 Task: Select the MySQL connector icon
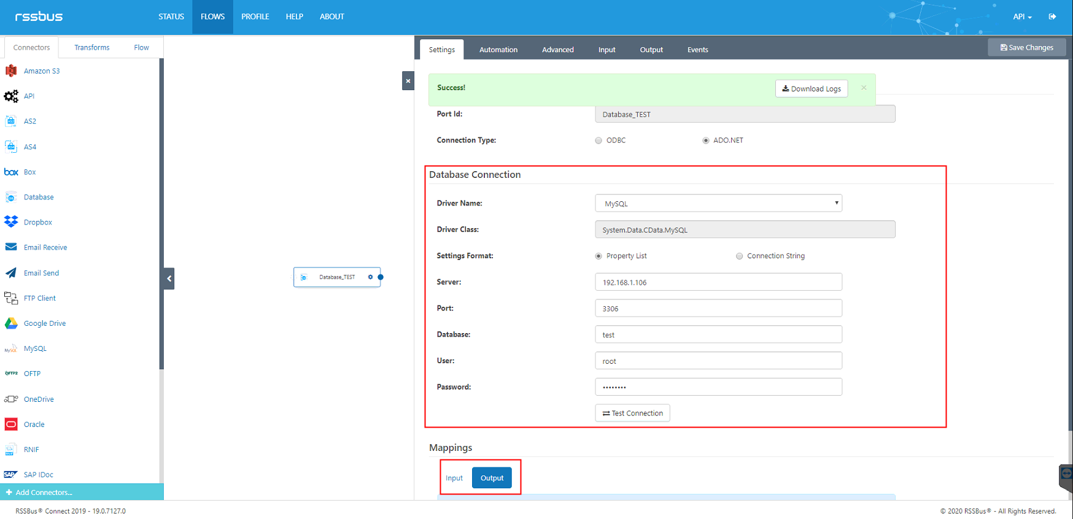pos(11,348)
